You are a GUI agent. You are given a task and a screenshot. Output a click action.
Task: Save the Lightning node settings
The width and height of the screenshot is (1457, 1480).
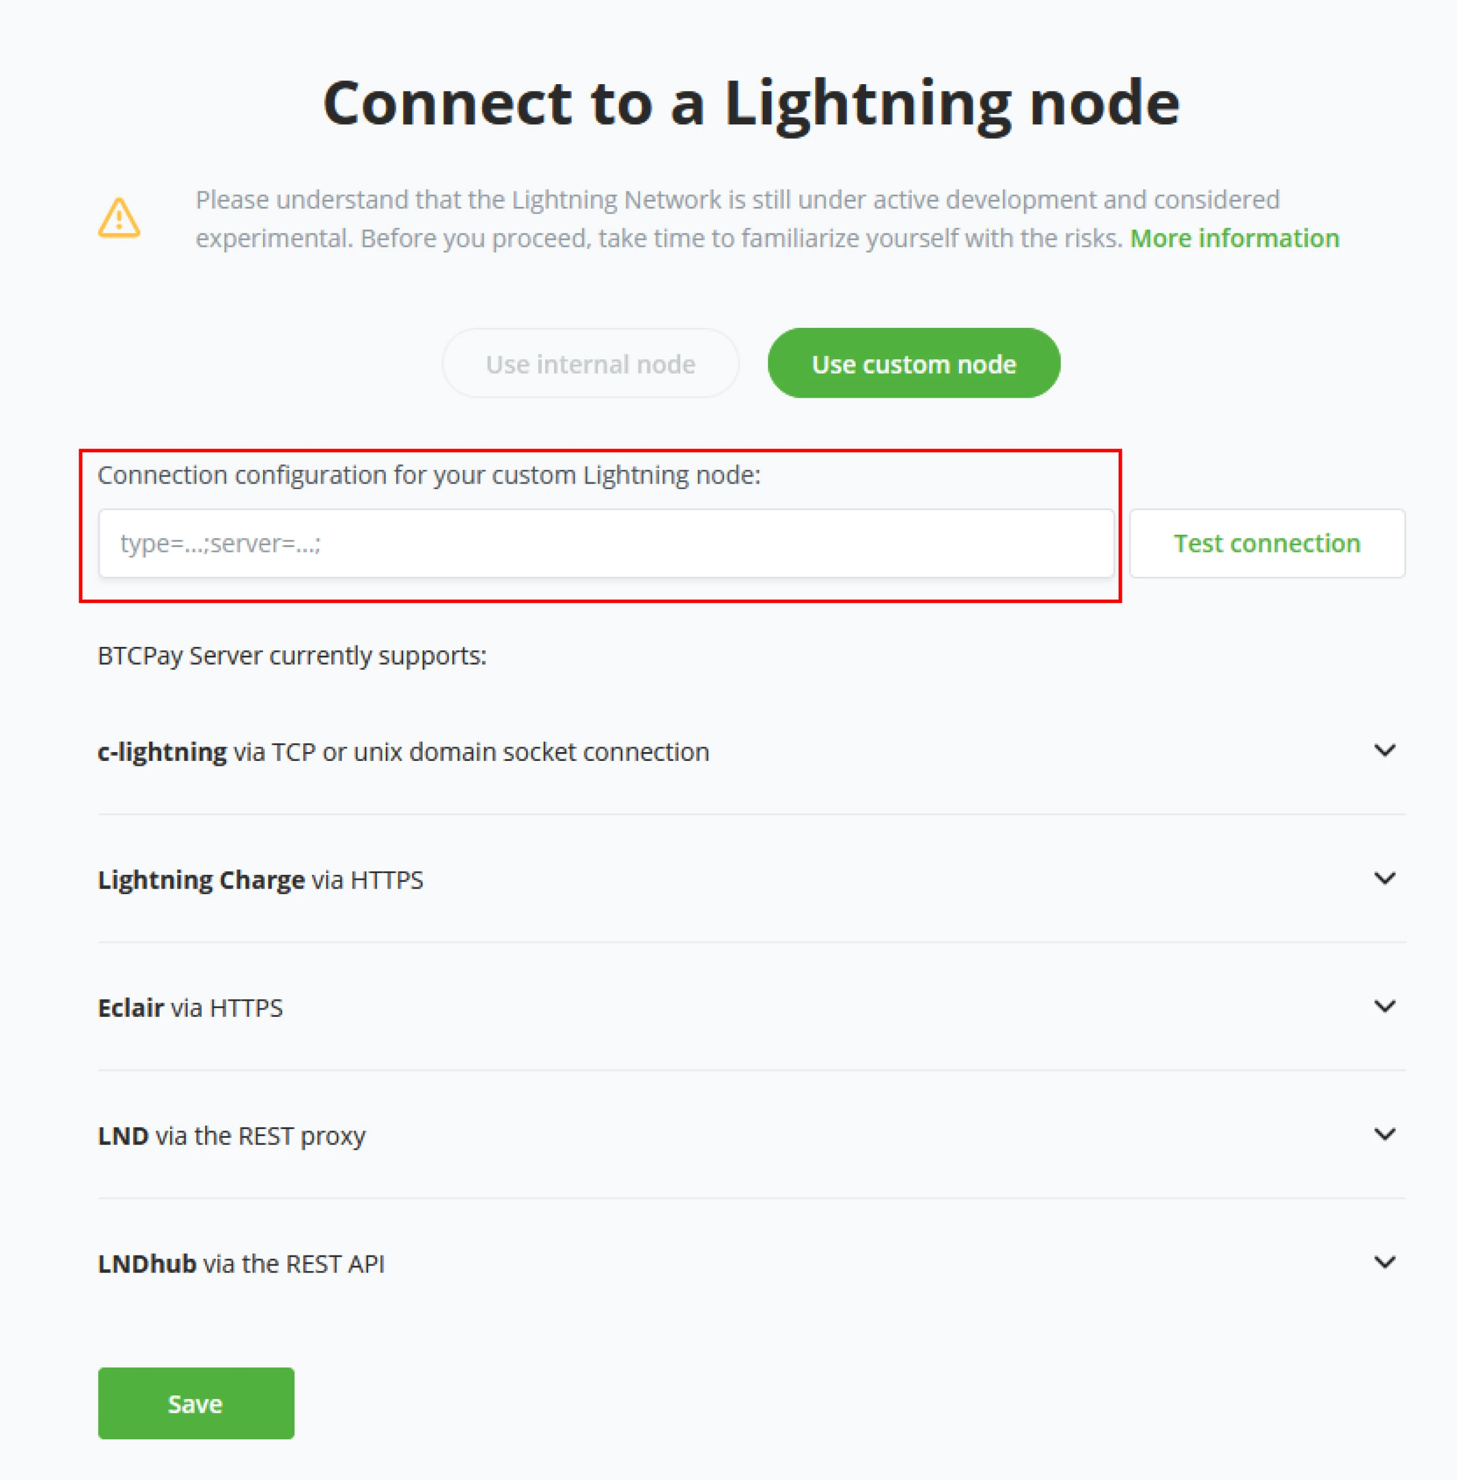[x=196, y=1404]
